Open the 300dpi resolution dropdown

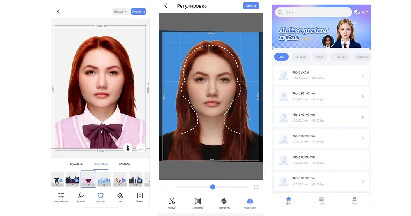[x=120, y=11]
